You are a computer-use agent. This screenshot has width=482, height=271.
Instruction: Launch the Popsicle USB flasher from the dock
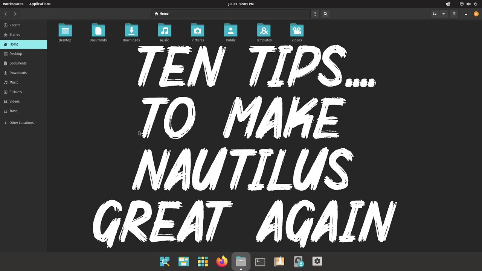point(298,261)
